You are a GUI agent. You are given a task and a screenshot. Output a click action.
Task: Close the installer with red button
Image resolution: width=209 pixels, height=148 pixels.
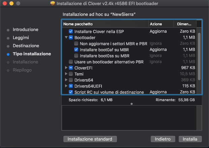pos(5,3)
